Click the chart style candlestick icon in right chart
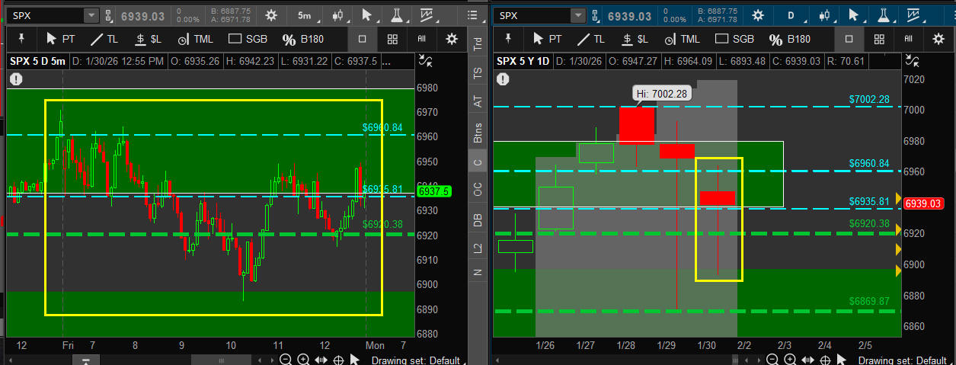Viewport: 956px width, 365px height. pyautogui.click(x=825, y=15)
